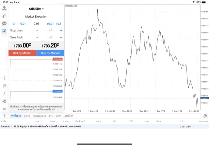Open the indicators function icon

[4, 93]
